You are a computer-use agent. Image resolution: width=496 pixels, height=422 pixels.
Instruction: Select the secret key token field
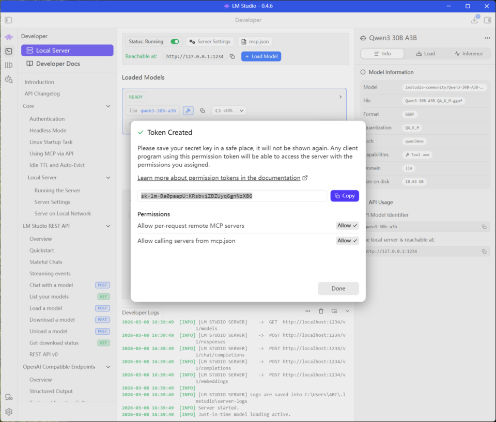click(232, 196)
